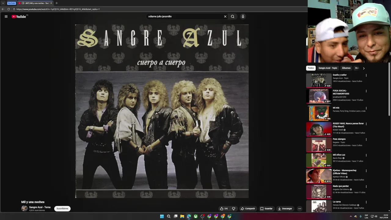Open options menu for Para siempre
Image resolution: width=391 pixels, height=220 pixels.
click(x=366, y=140)
